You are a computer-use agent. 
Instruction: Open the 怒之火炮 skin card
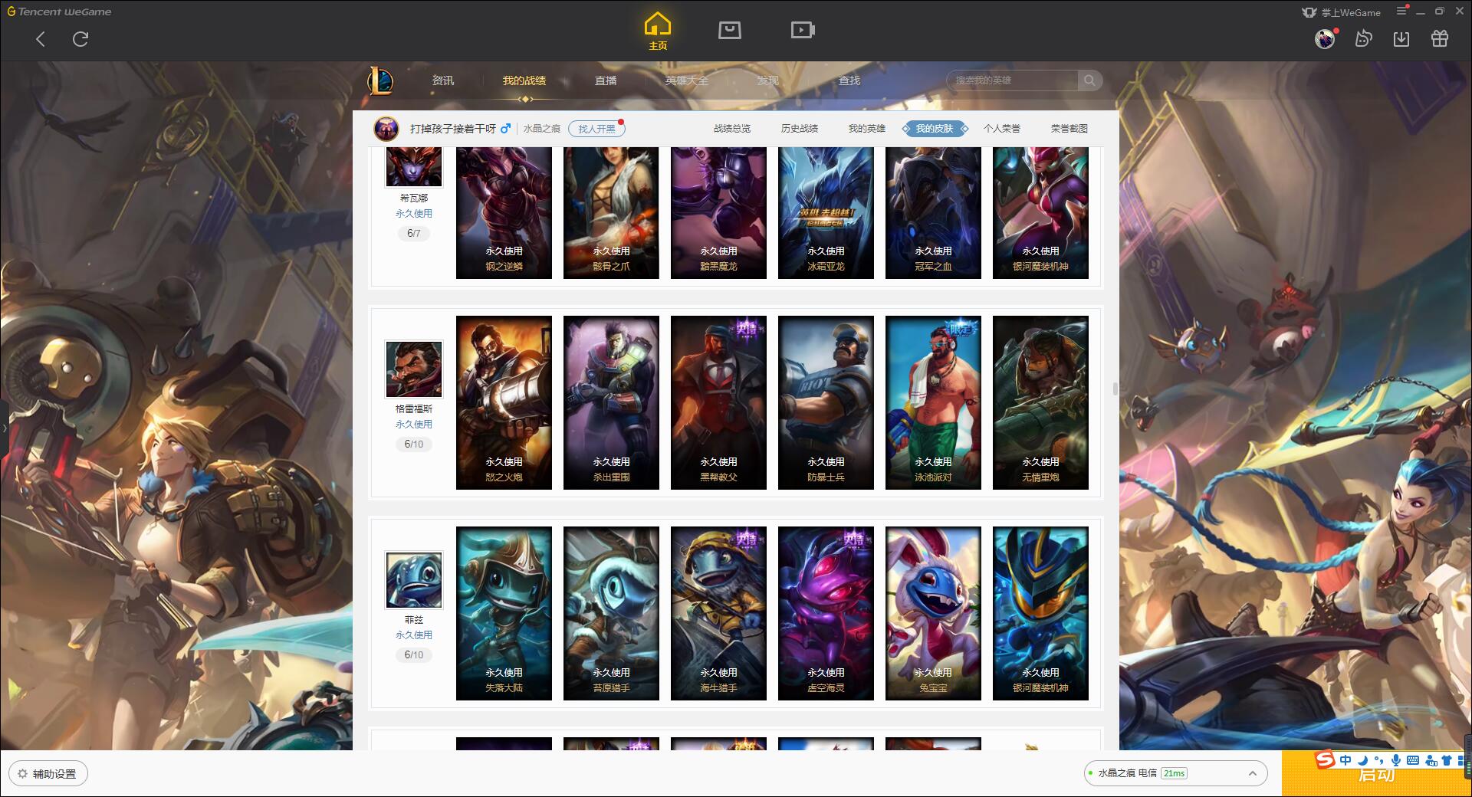504,402
